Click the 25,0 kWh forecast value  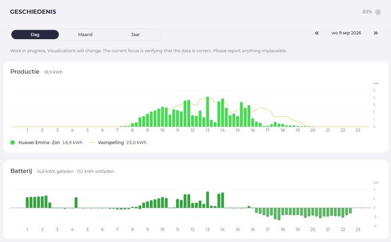[x=136, y=142]
